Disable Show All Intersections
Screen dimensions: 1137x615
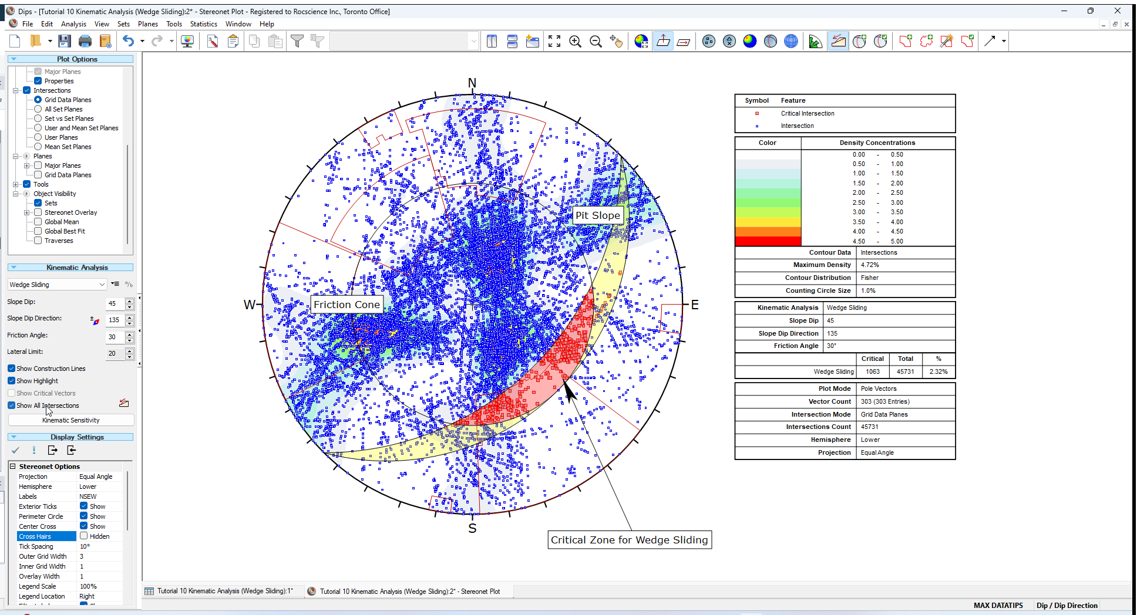(11, 406)
